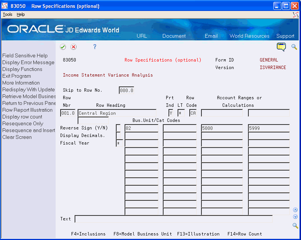Choose Resequence and Insert
The height and width of the screenshot is (240, 301).
[29, 131]
